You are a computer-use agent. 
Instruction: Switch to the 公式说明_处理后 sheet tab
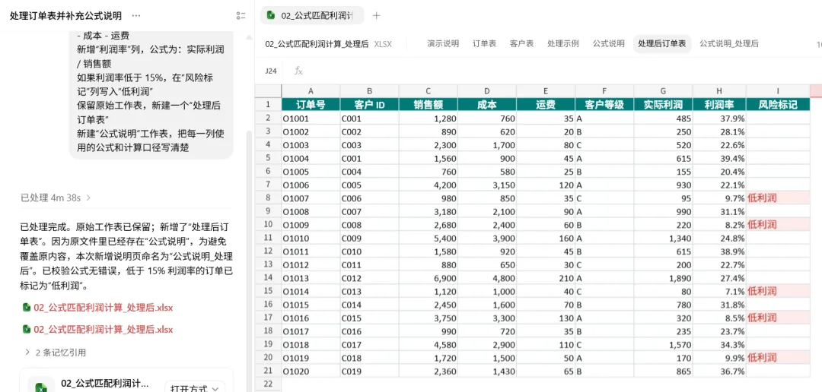(x=728, y=44)
